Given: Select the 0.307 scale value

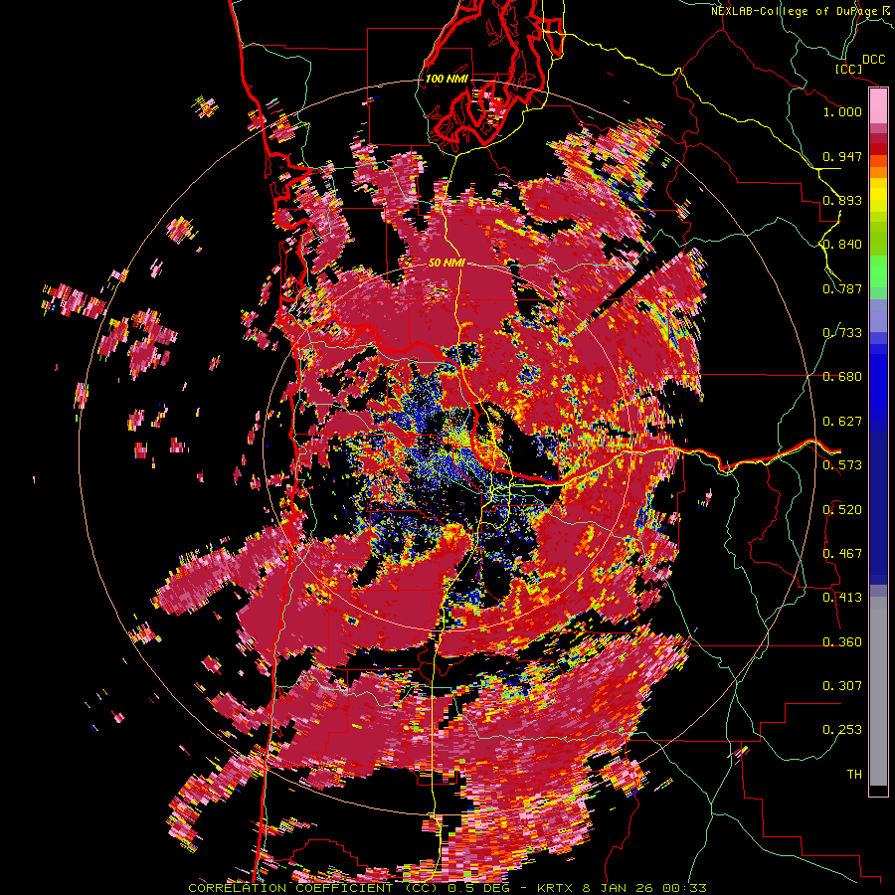Looking at the screenshot, I should pyautogui.click(x=842, y=686).
